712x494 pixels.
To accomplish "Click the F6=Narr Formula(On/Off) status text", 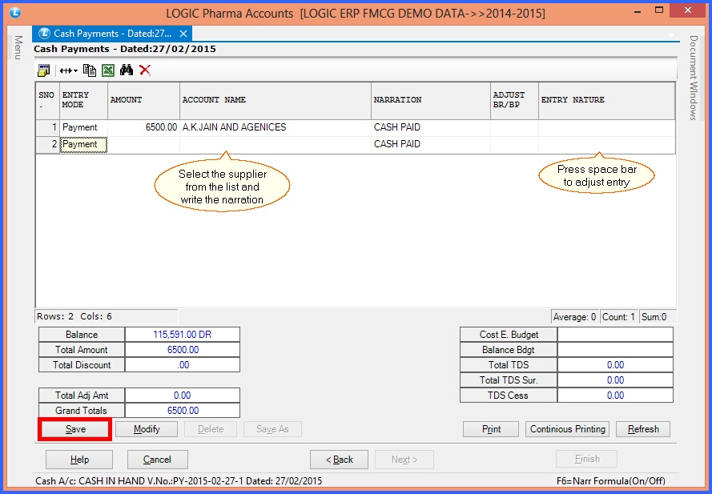I will (611, 481).
